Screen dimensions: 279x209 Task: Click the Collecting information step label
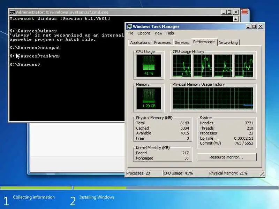click(34, 197)
